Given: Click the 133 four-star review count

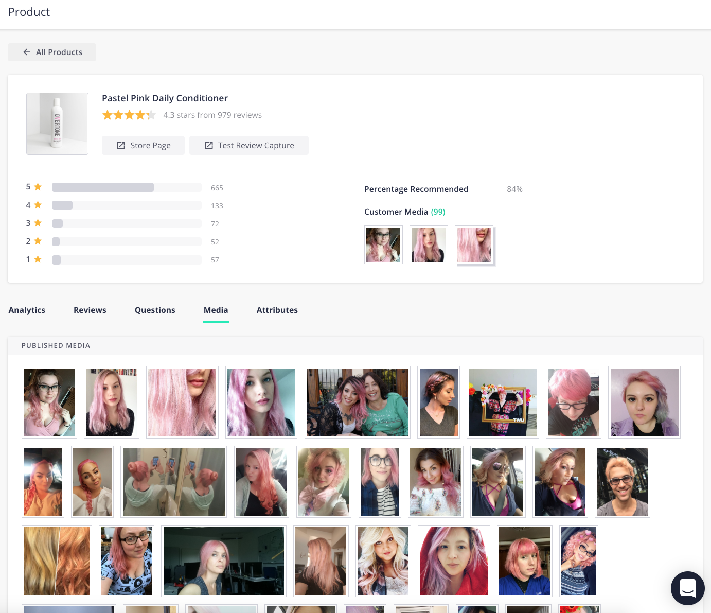Looking at the screenshot, I should 217,206.
